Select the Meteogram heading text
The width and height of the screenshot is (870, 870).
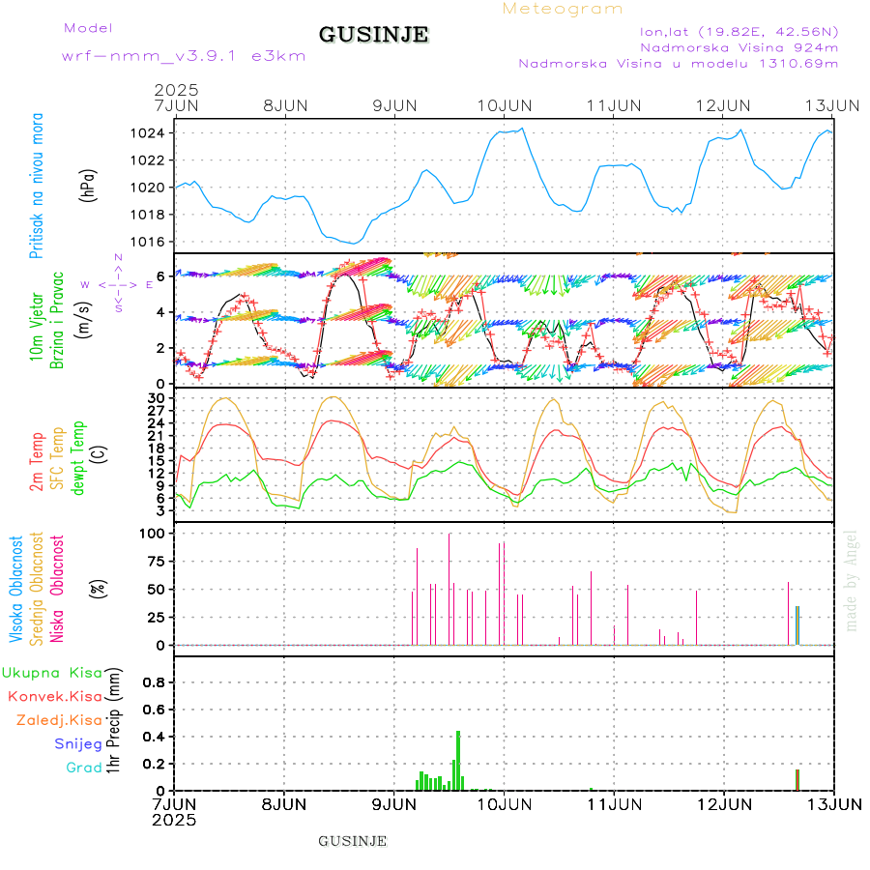pos(563,9)
